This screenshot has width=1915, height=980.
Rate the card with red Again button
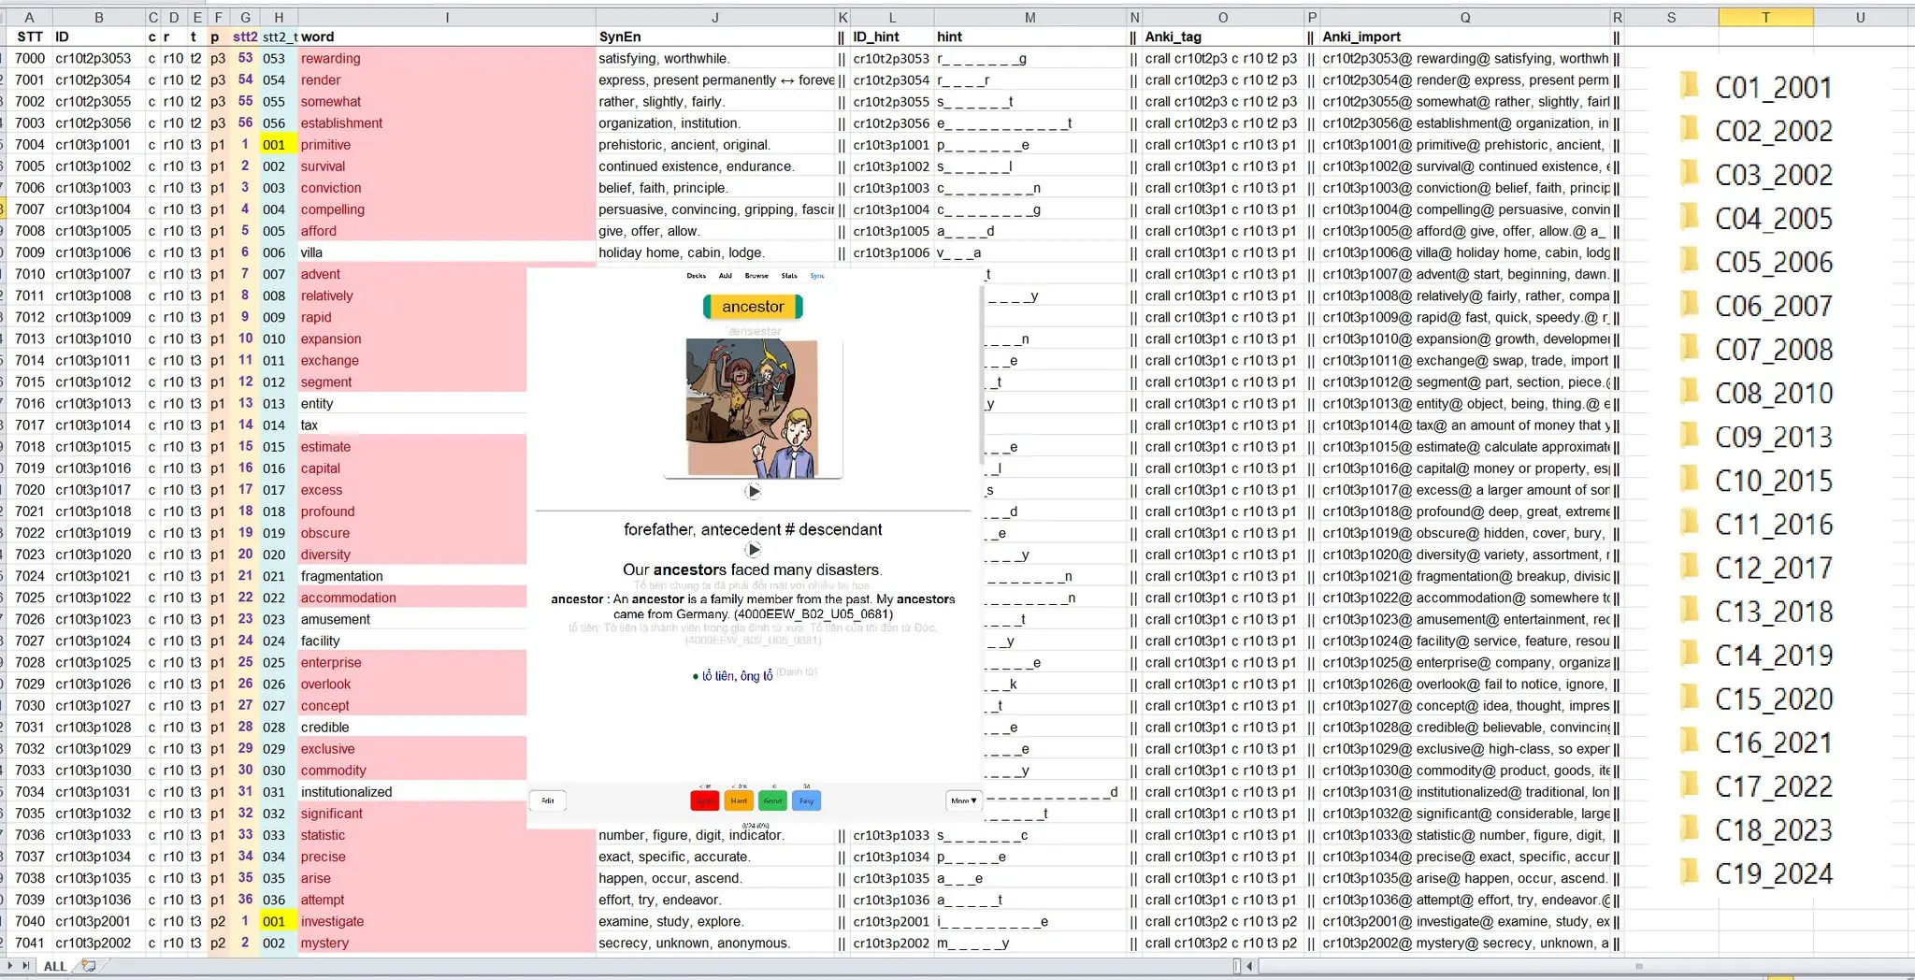[x=704, y=800]
